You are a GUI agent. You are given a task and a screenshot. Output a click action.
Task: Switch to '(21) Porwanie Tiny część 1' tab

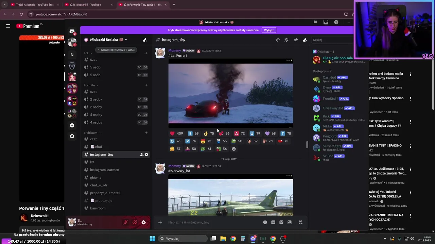pos(143,4)
